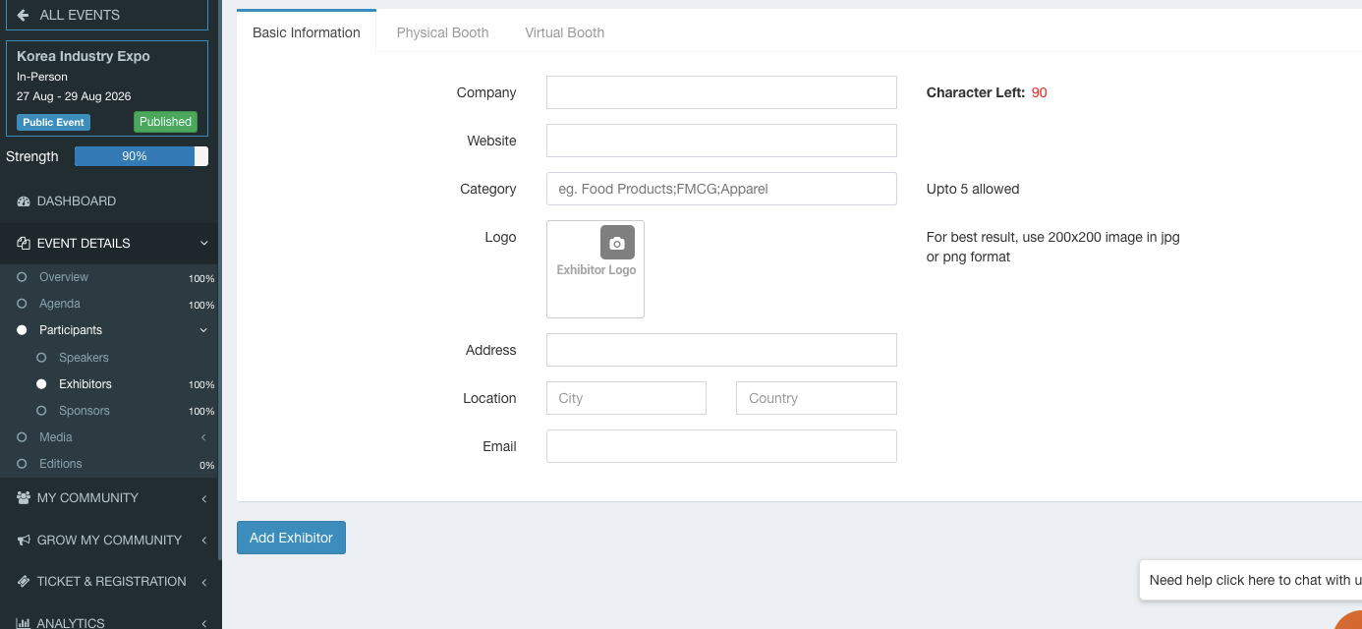Expand the Grow My Community arrow

tap(203, 541)
